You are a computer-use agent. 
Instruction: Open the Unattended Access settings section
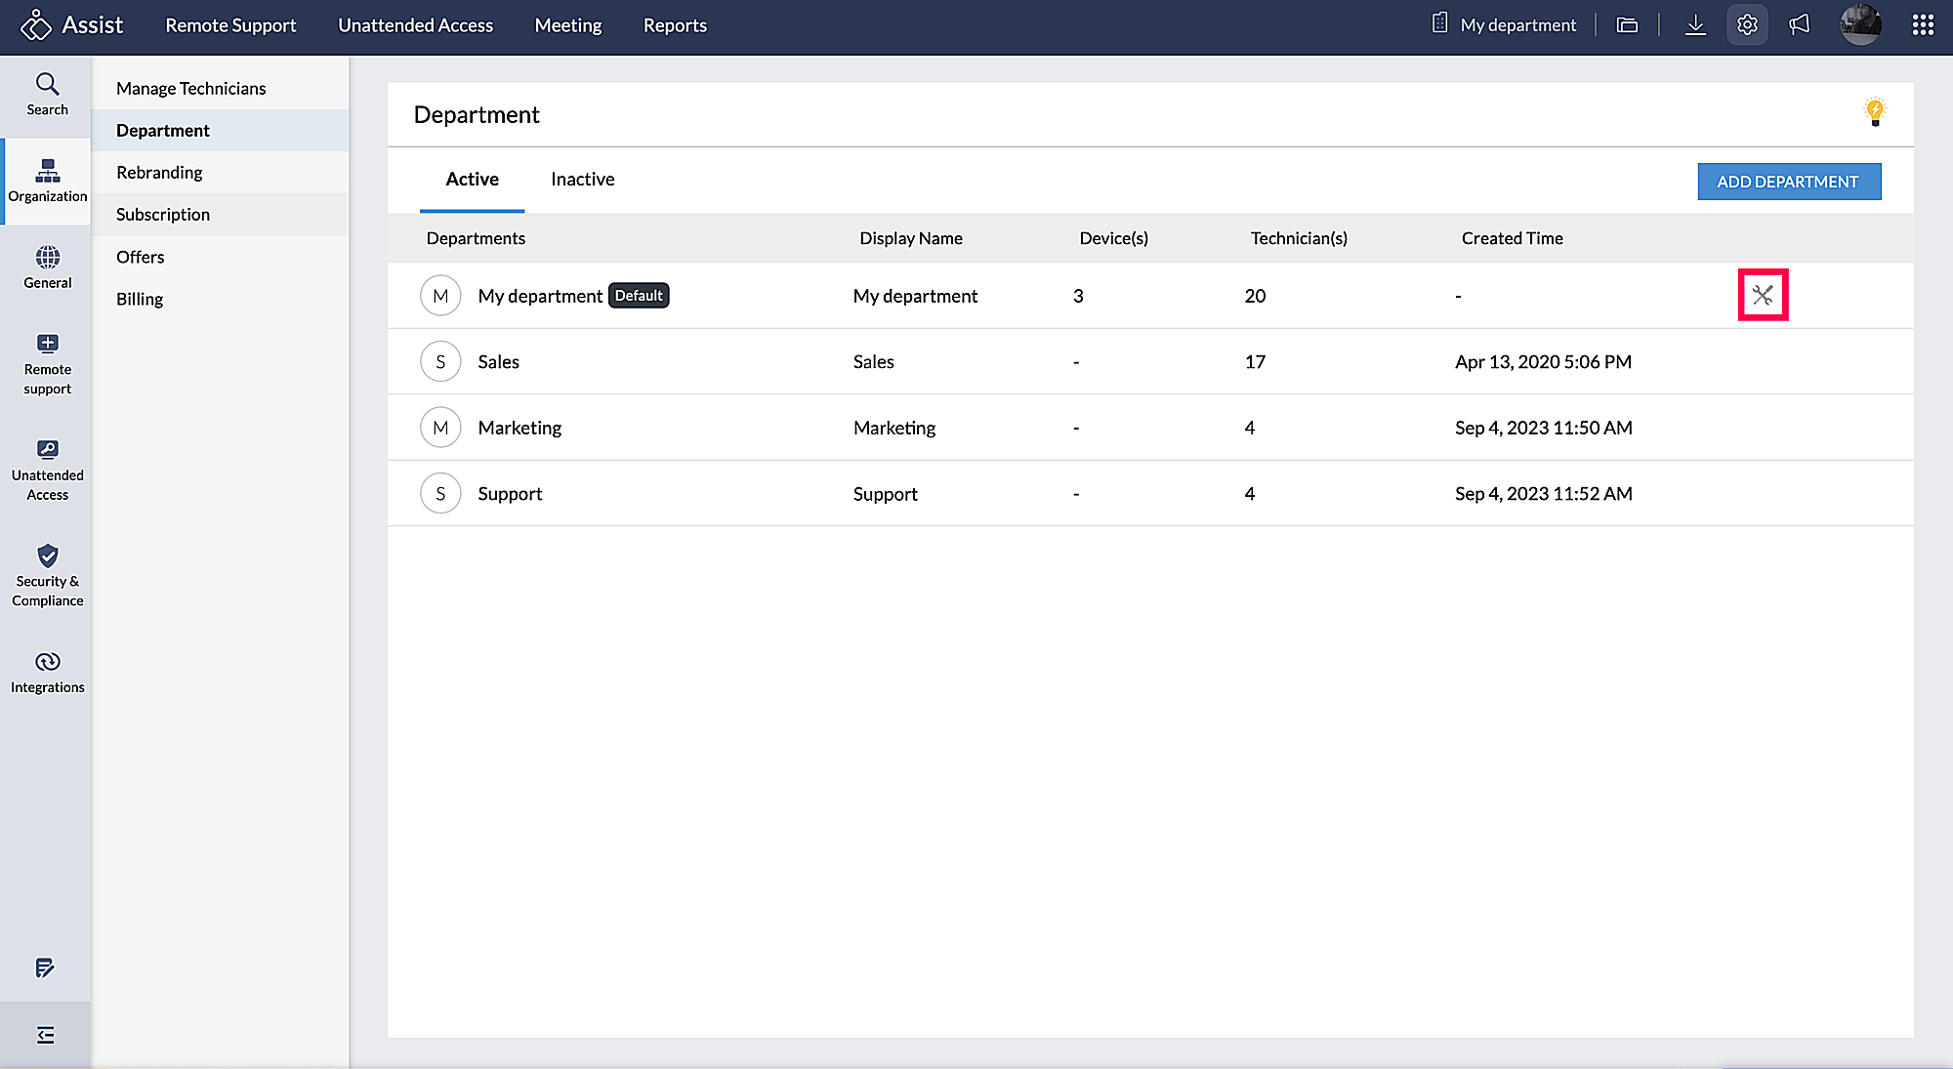click(x=46, y=469)
